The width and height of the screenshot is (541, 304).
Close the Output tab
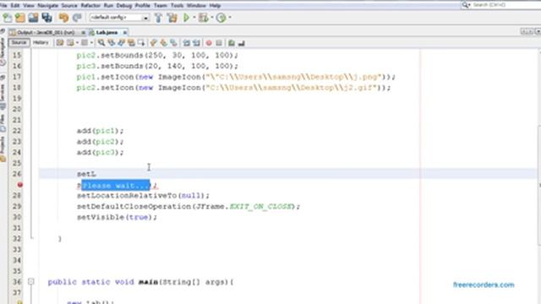click(83, 32)
